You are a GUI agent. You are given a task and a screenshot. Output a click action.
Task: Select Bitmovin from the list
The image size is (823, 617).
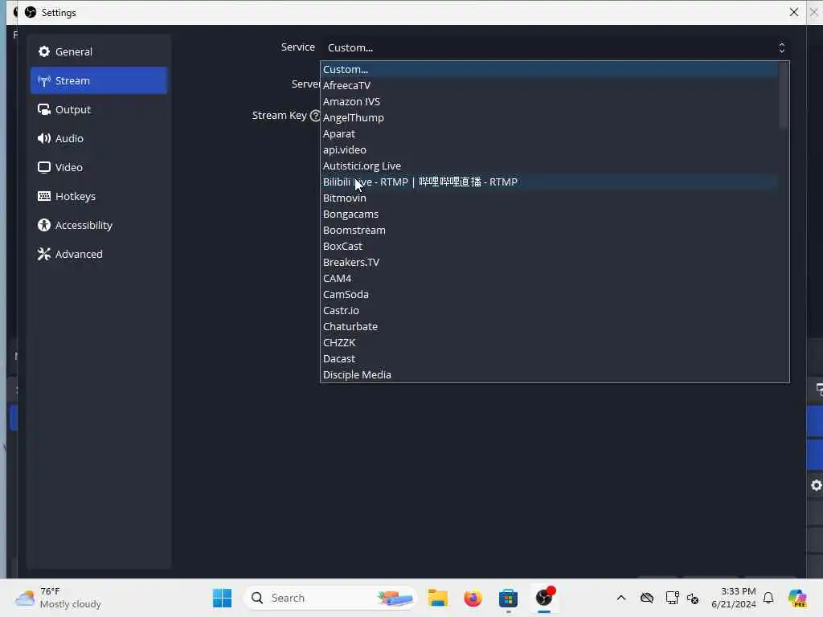(x=550, y=198)
